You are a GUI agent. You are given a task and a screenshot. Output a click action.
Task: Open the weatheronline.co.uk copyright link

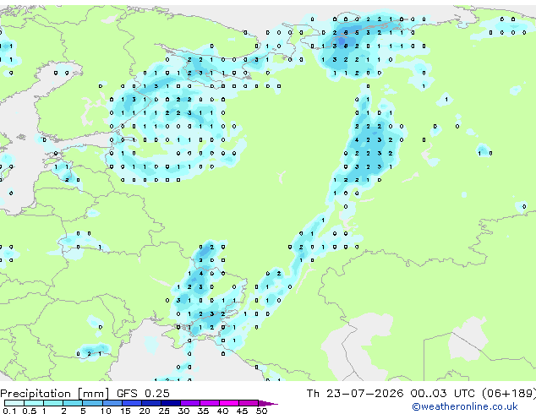(464, 406)
